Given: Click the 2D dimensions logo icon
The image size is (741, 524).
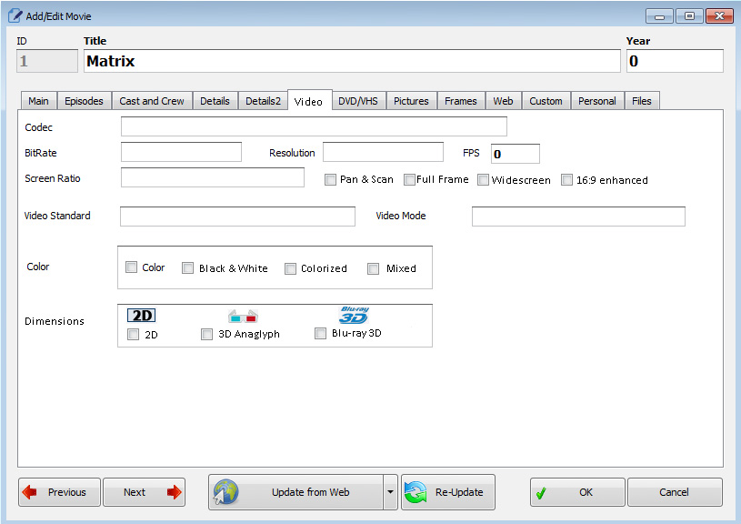Looking at the screenshot, I should point(141,316).
